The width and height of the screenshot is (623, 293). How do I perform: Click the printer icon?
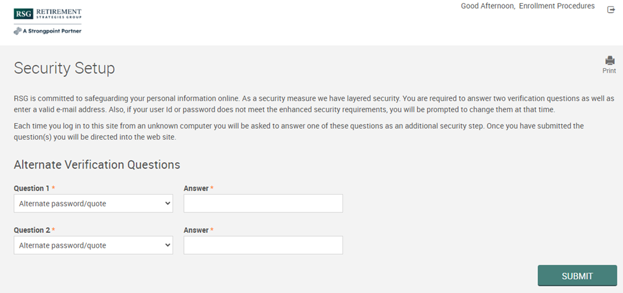(610, 61)
